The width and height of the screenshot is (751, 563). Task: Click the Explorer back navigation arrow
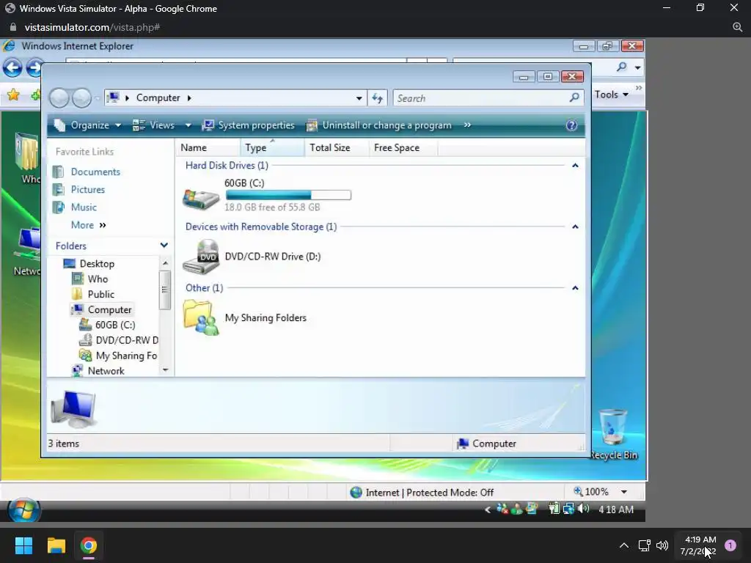[59, 98]
